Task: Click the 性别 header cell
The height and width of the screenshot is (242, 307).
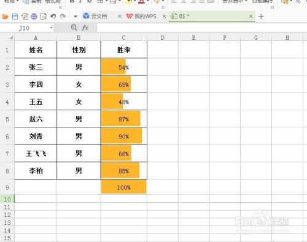Action: (x=79, y=50)
